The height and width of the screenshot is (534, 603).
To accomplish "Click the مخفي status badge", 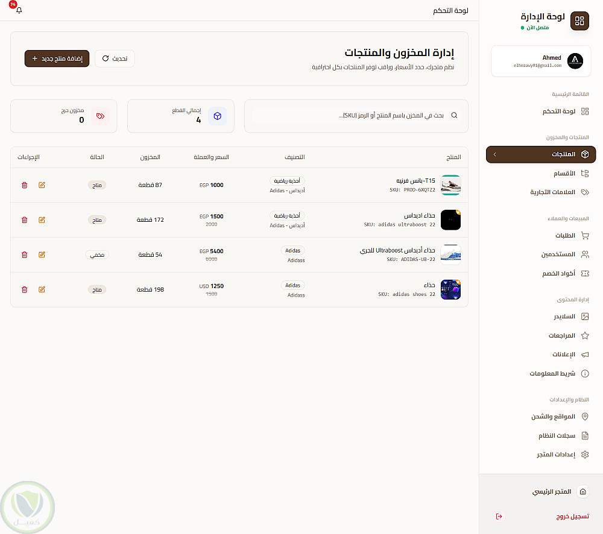I will click(x=97, y=255).
